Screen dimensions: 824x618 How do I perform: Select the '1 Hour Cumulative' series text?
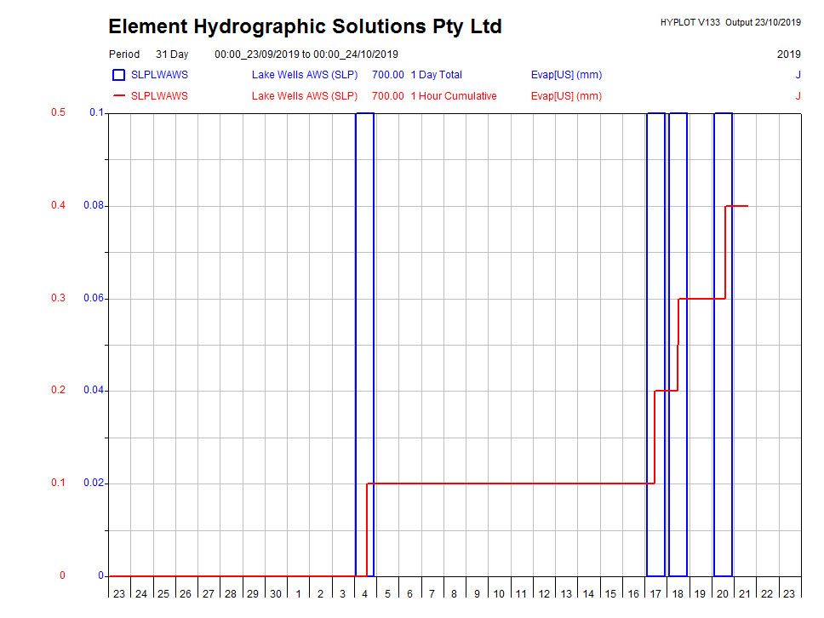point(453,96)
